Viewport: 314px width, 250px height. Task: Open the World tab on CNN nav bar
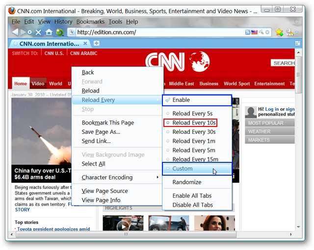click(x=55, y=83)
